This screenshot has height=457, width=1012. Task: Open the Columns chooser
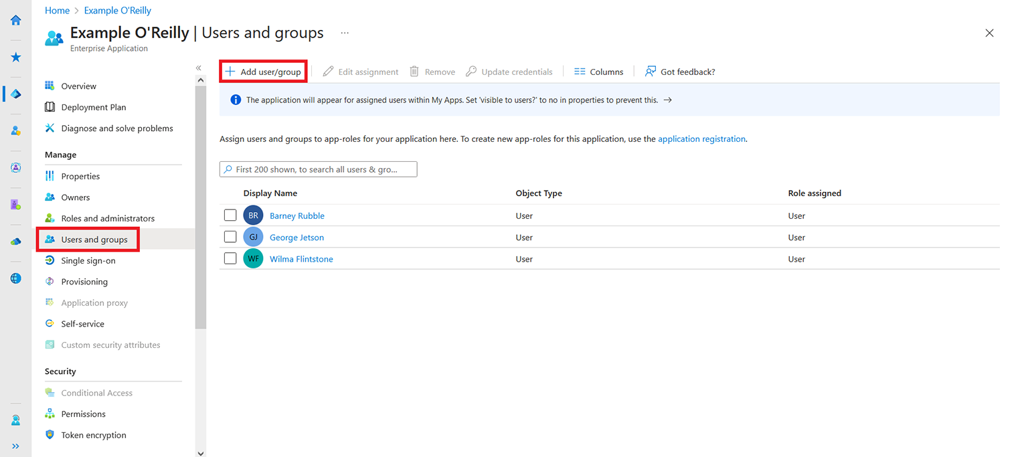pyautogui.click(x=599, y=72)
